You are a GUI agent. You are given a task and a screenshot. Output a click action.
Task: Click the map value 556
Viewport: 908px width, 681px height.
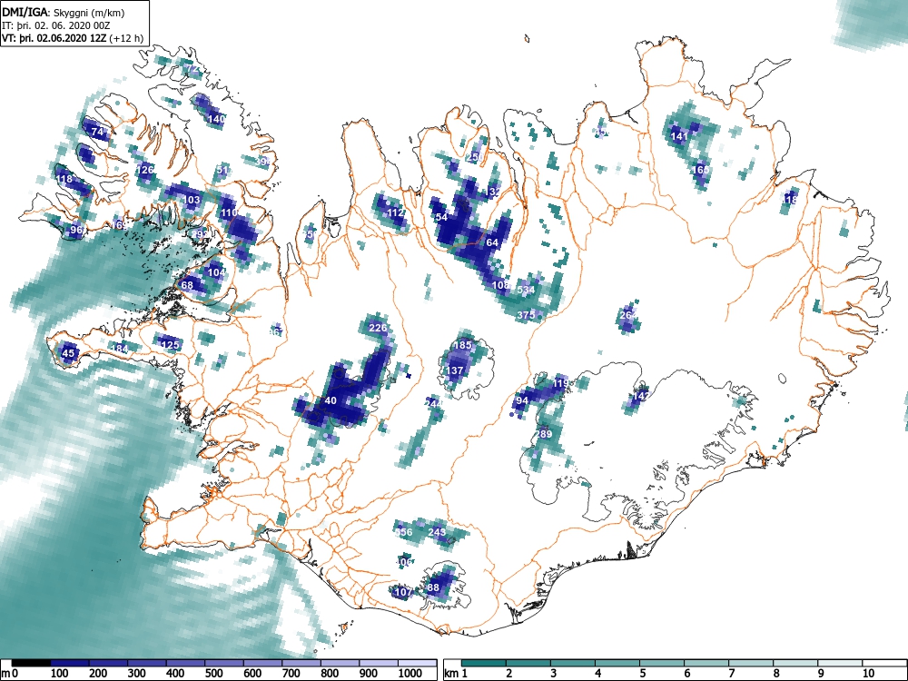(404, 533)
